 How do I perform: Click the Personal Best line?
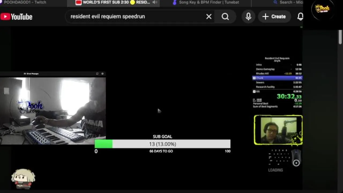[x=277, y=103]
